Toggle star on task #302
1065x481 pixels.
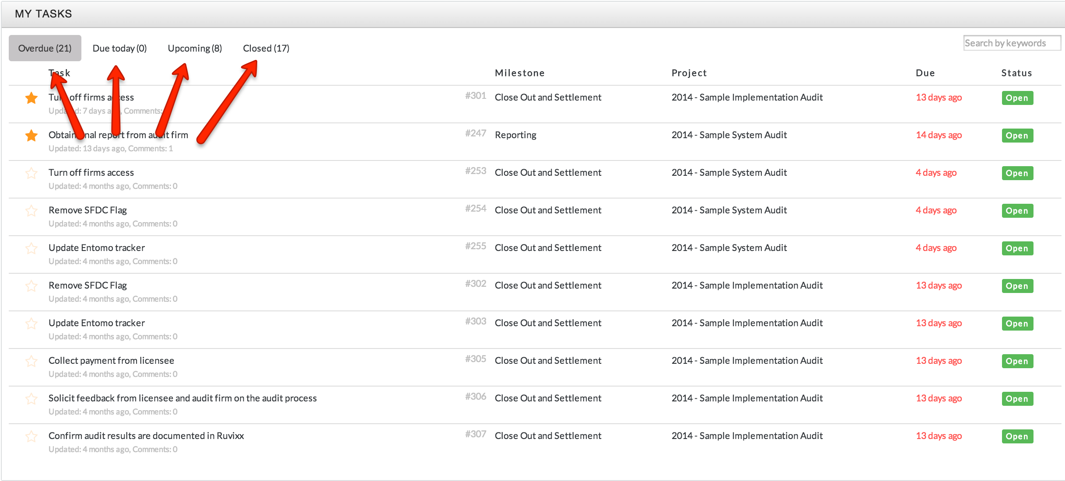(31, 286)
